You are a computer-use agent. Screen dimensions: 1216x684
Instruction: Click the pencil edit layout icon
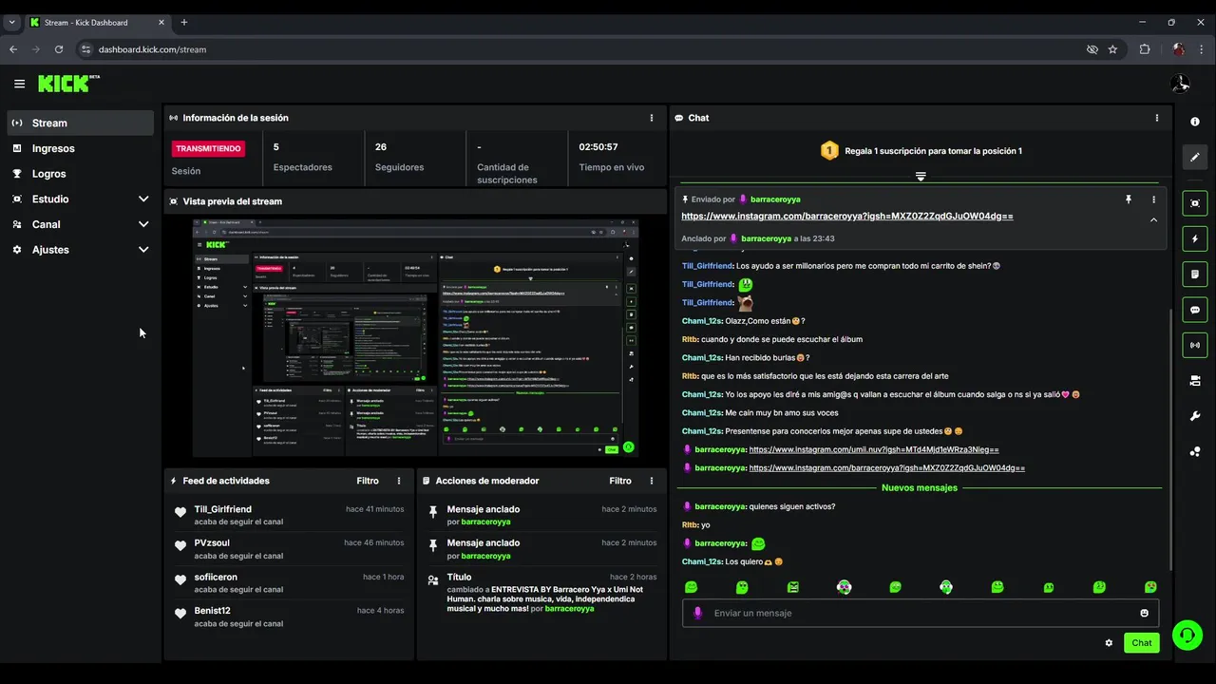(x=1195, y=157)
